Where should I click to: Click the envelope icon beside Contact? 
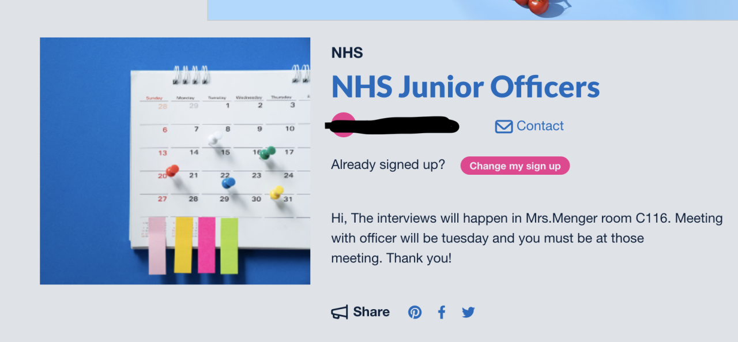[x=503, y=126]
